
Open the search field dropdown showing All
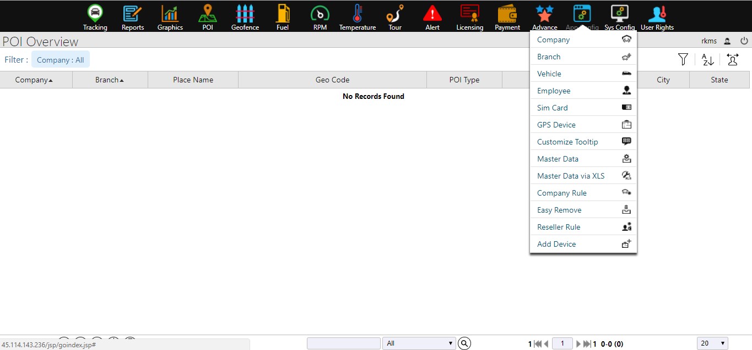click(419, 343)
